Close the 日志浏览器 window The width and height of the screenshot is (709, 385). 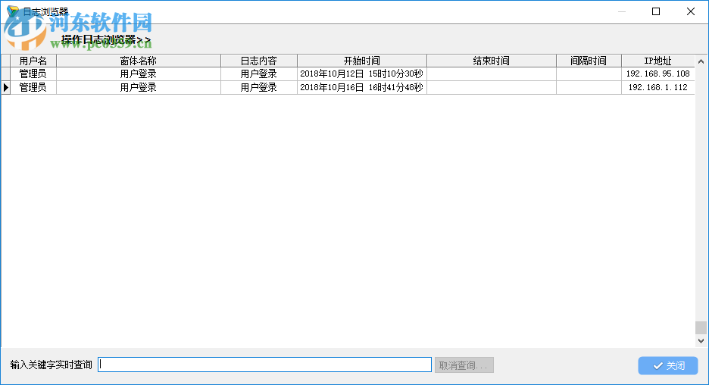[691, 11]
